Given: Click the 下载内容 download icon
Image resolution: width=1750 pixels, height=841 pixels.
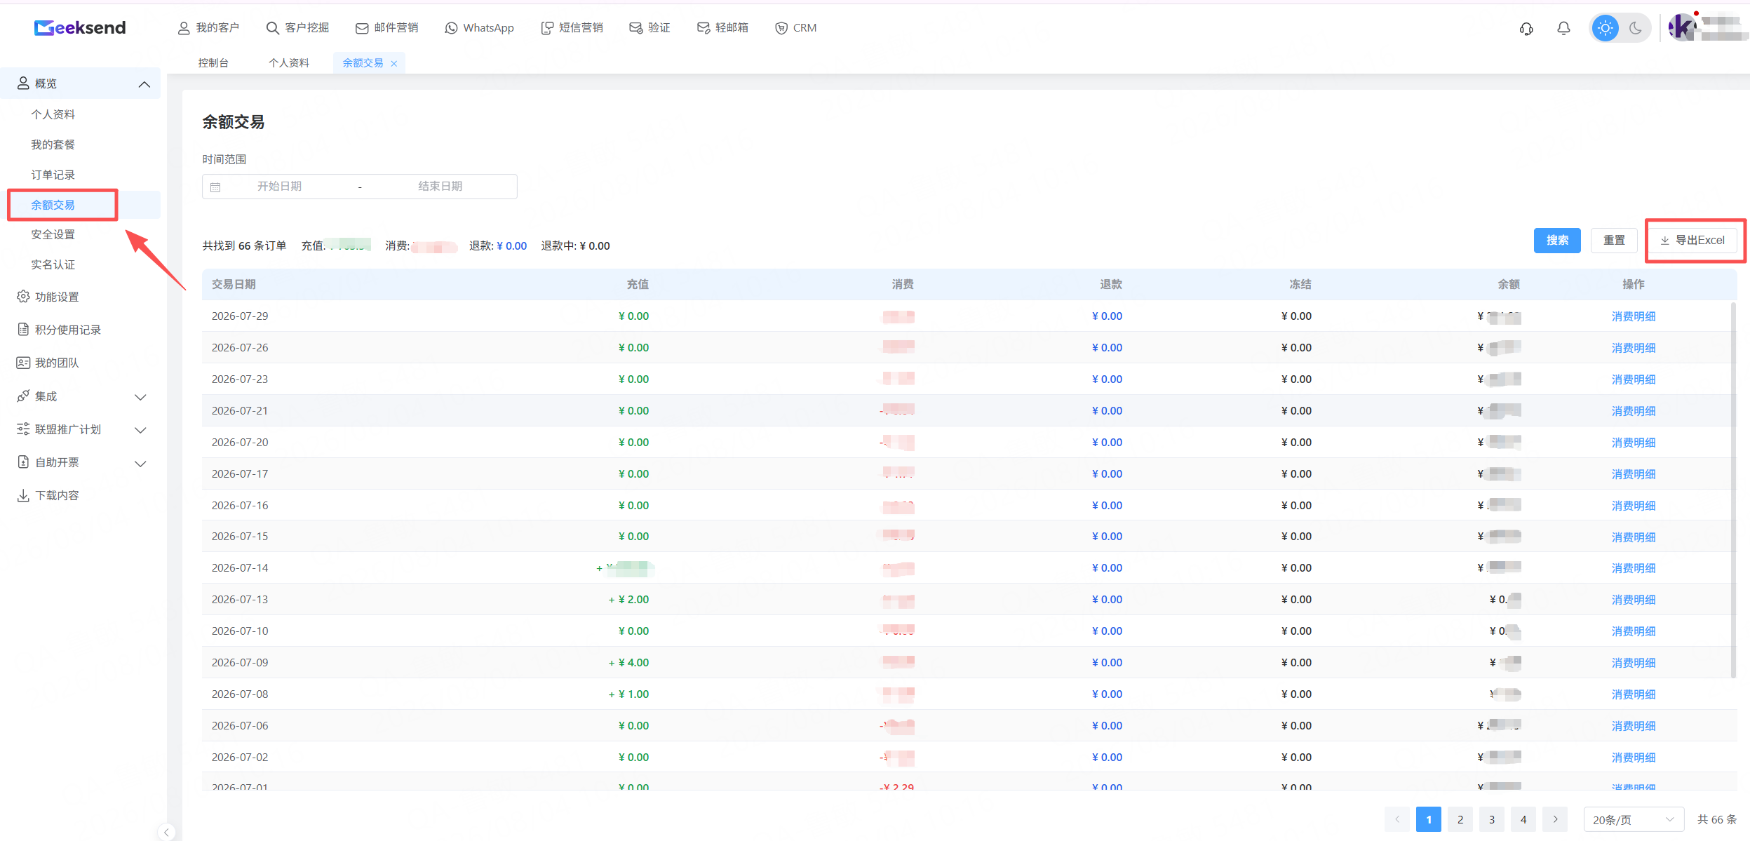Looking at the screenshot, I should (x=23, y=495).
